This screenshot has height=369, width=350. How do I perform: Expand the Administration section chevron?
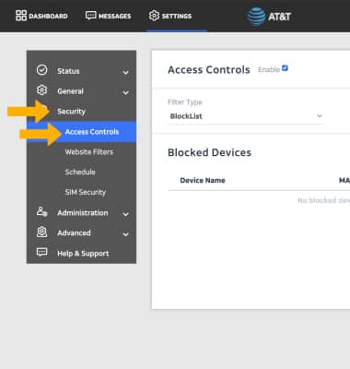125,214
